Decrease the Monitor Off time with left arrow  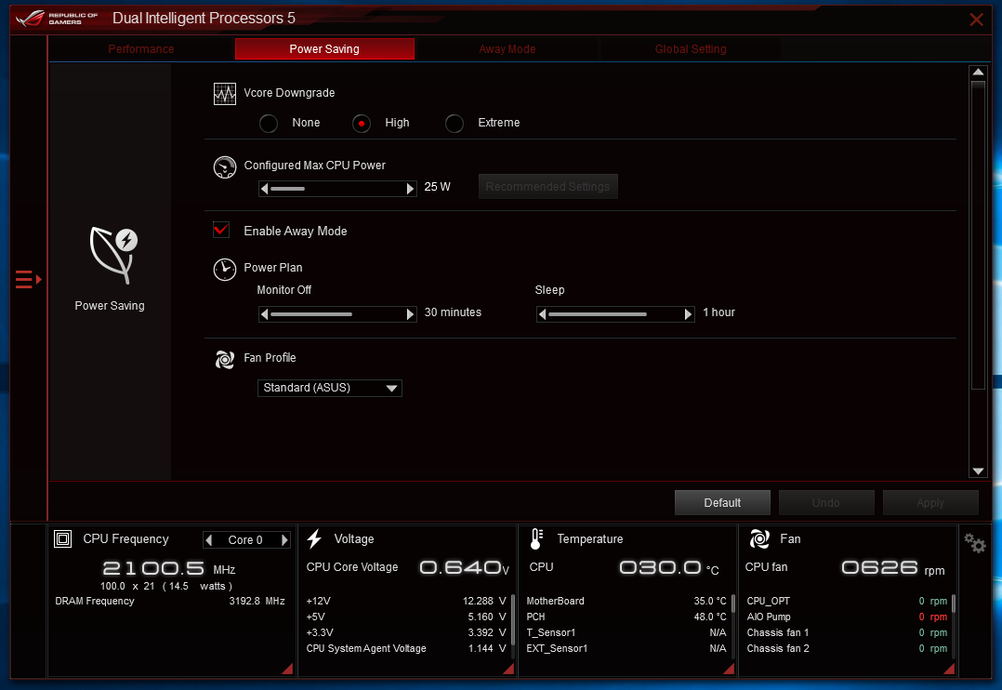265,314
